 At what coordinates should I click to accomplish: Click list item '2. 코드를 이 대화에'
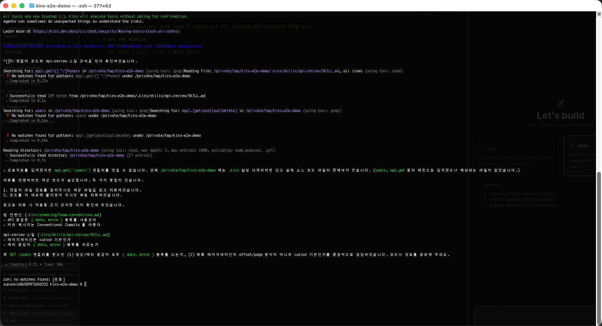coord(63,195)
